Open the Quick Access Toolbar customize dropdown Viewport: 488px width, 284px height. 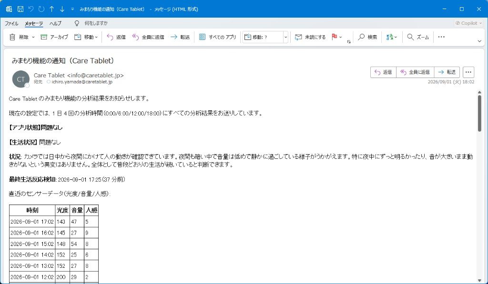tap(72, 9)
